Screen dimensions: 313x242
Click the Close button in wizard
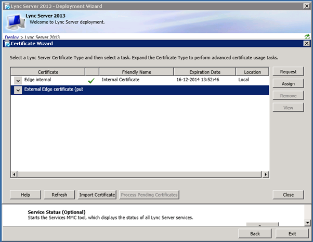point(288,195)
